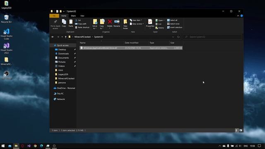Click the Copy icon in the ribbon

click(64, 23)
